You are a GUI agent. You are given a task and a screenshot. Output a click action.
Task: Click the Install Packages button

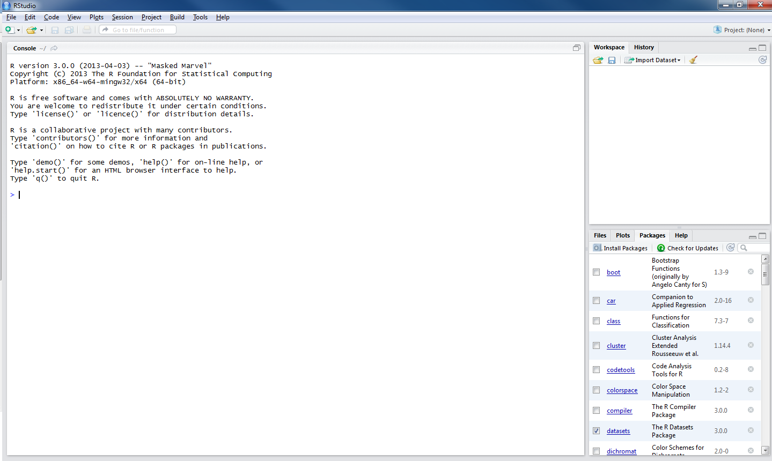[620, 248]
